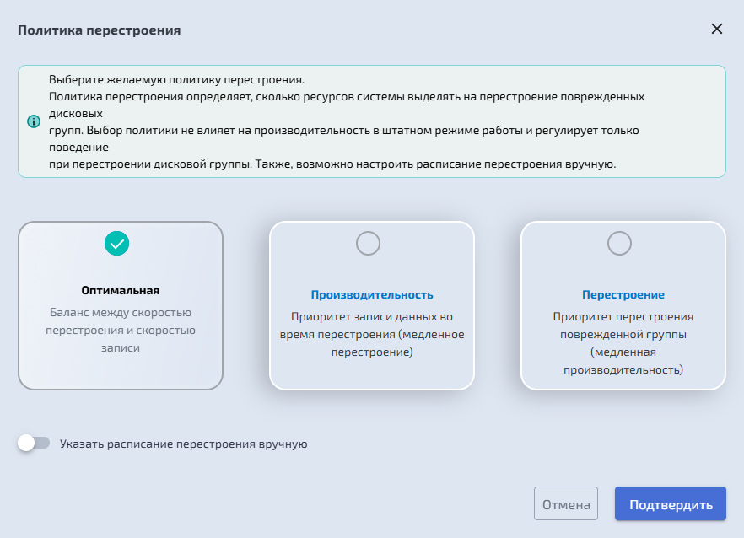Click description 'Приоритет записи данных во время перестроения'
This screenshot has height=538, width=744.
pos(372,334)
